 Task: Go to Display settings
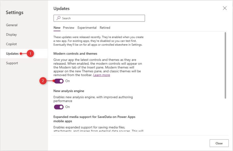12,35
